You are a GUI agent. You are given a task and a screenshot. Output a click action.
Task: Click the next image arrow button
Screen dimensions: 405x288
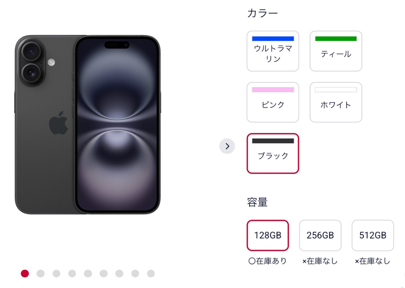point(227,146)
